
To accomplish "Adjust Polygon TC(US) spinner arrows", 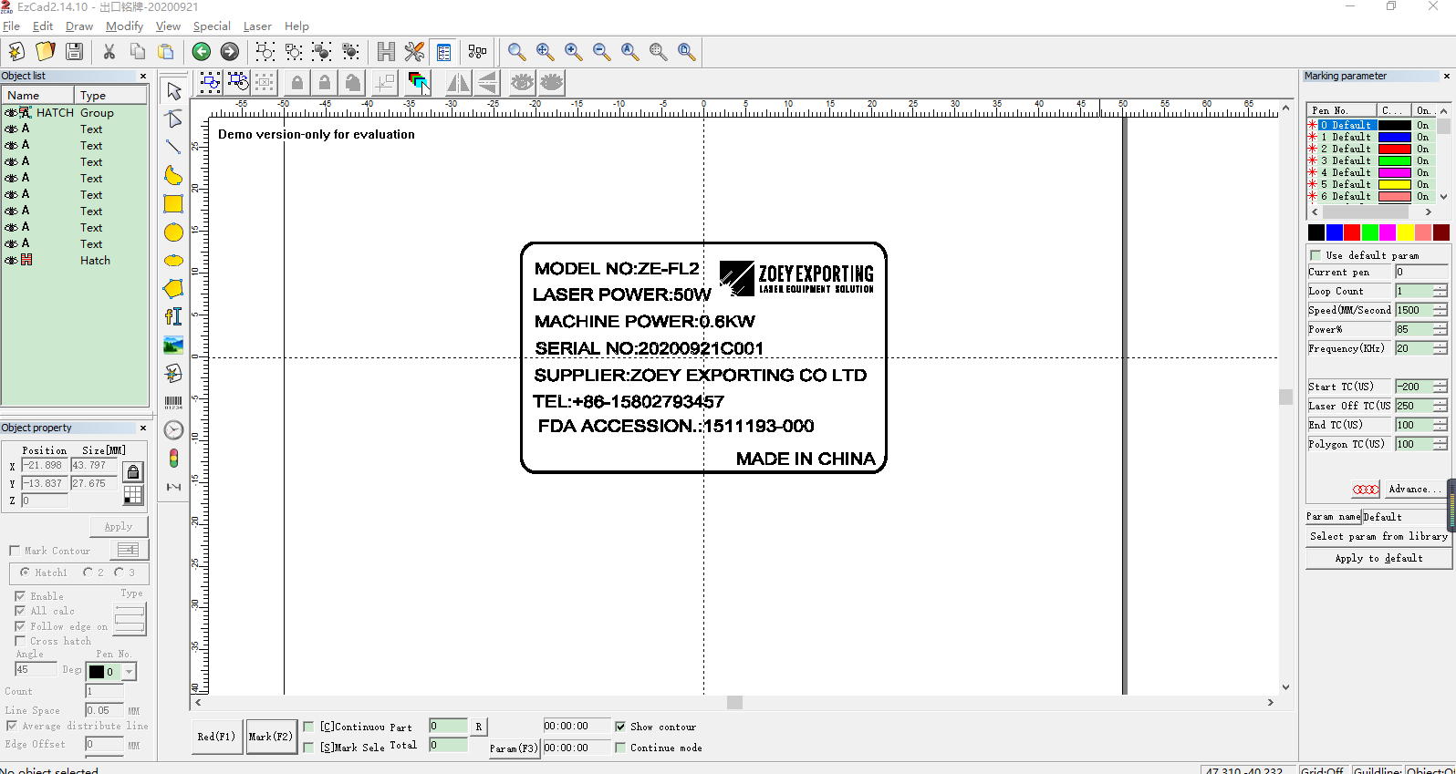I will pos(1440,444).
